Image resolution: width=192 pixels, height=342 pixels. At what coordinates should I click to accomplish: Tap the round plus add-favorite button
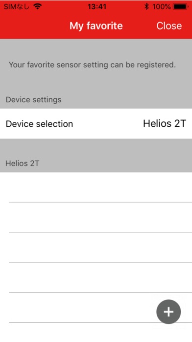[x=168, y=312]
